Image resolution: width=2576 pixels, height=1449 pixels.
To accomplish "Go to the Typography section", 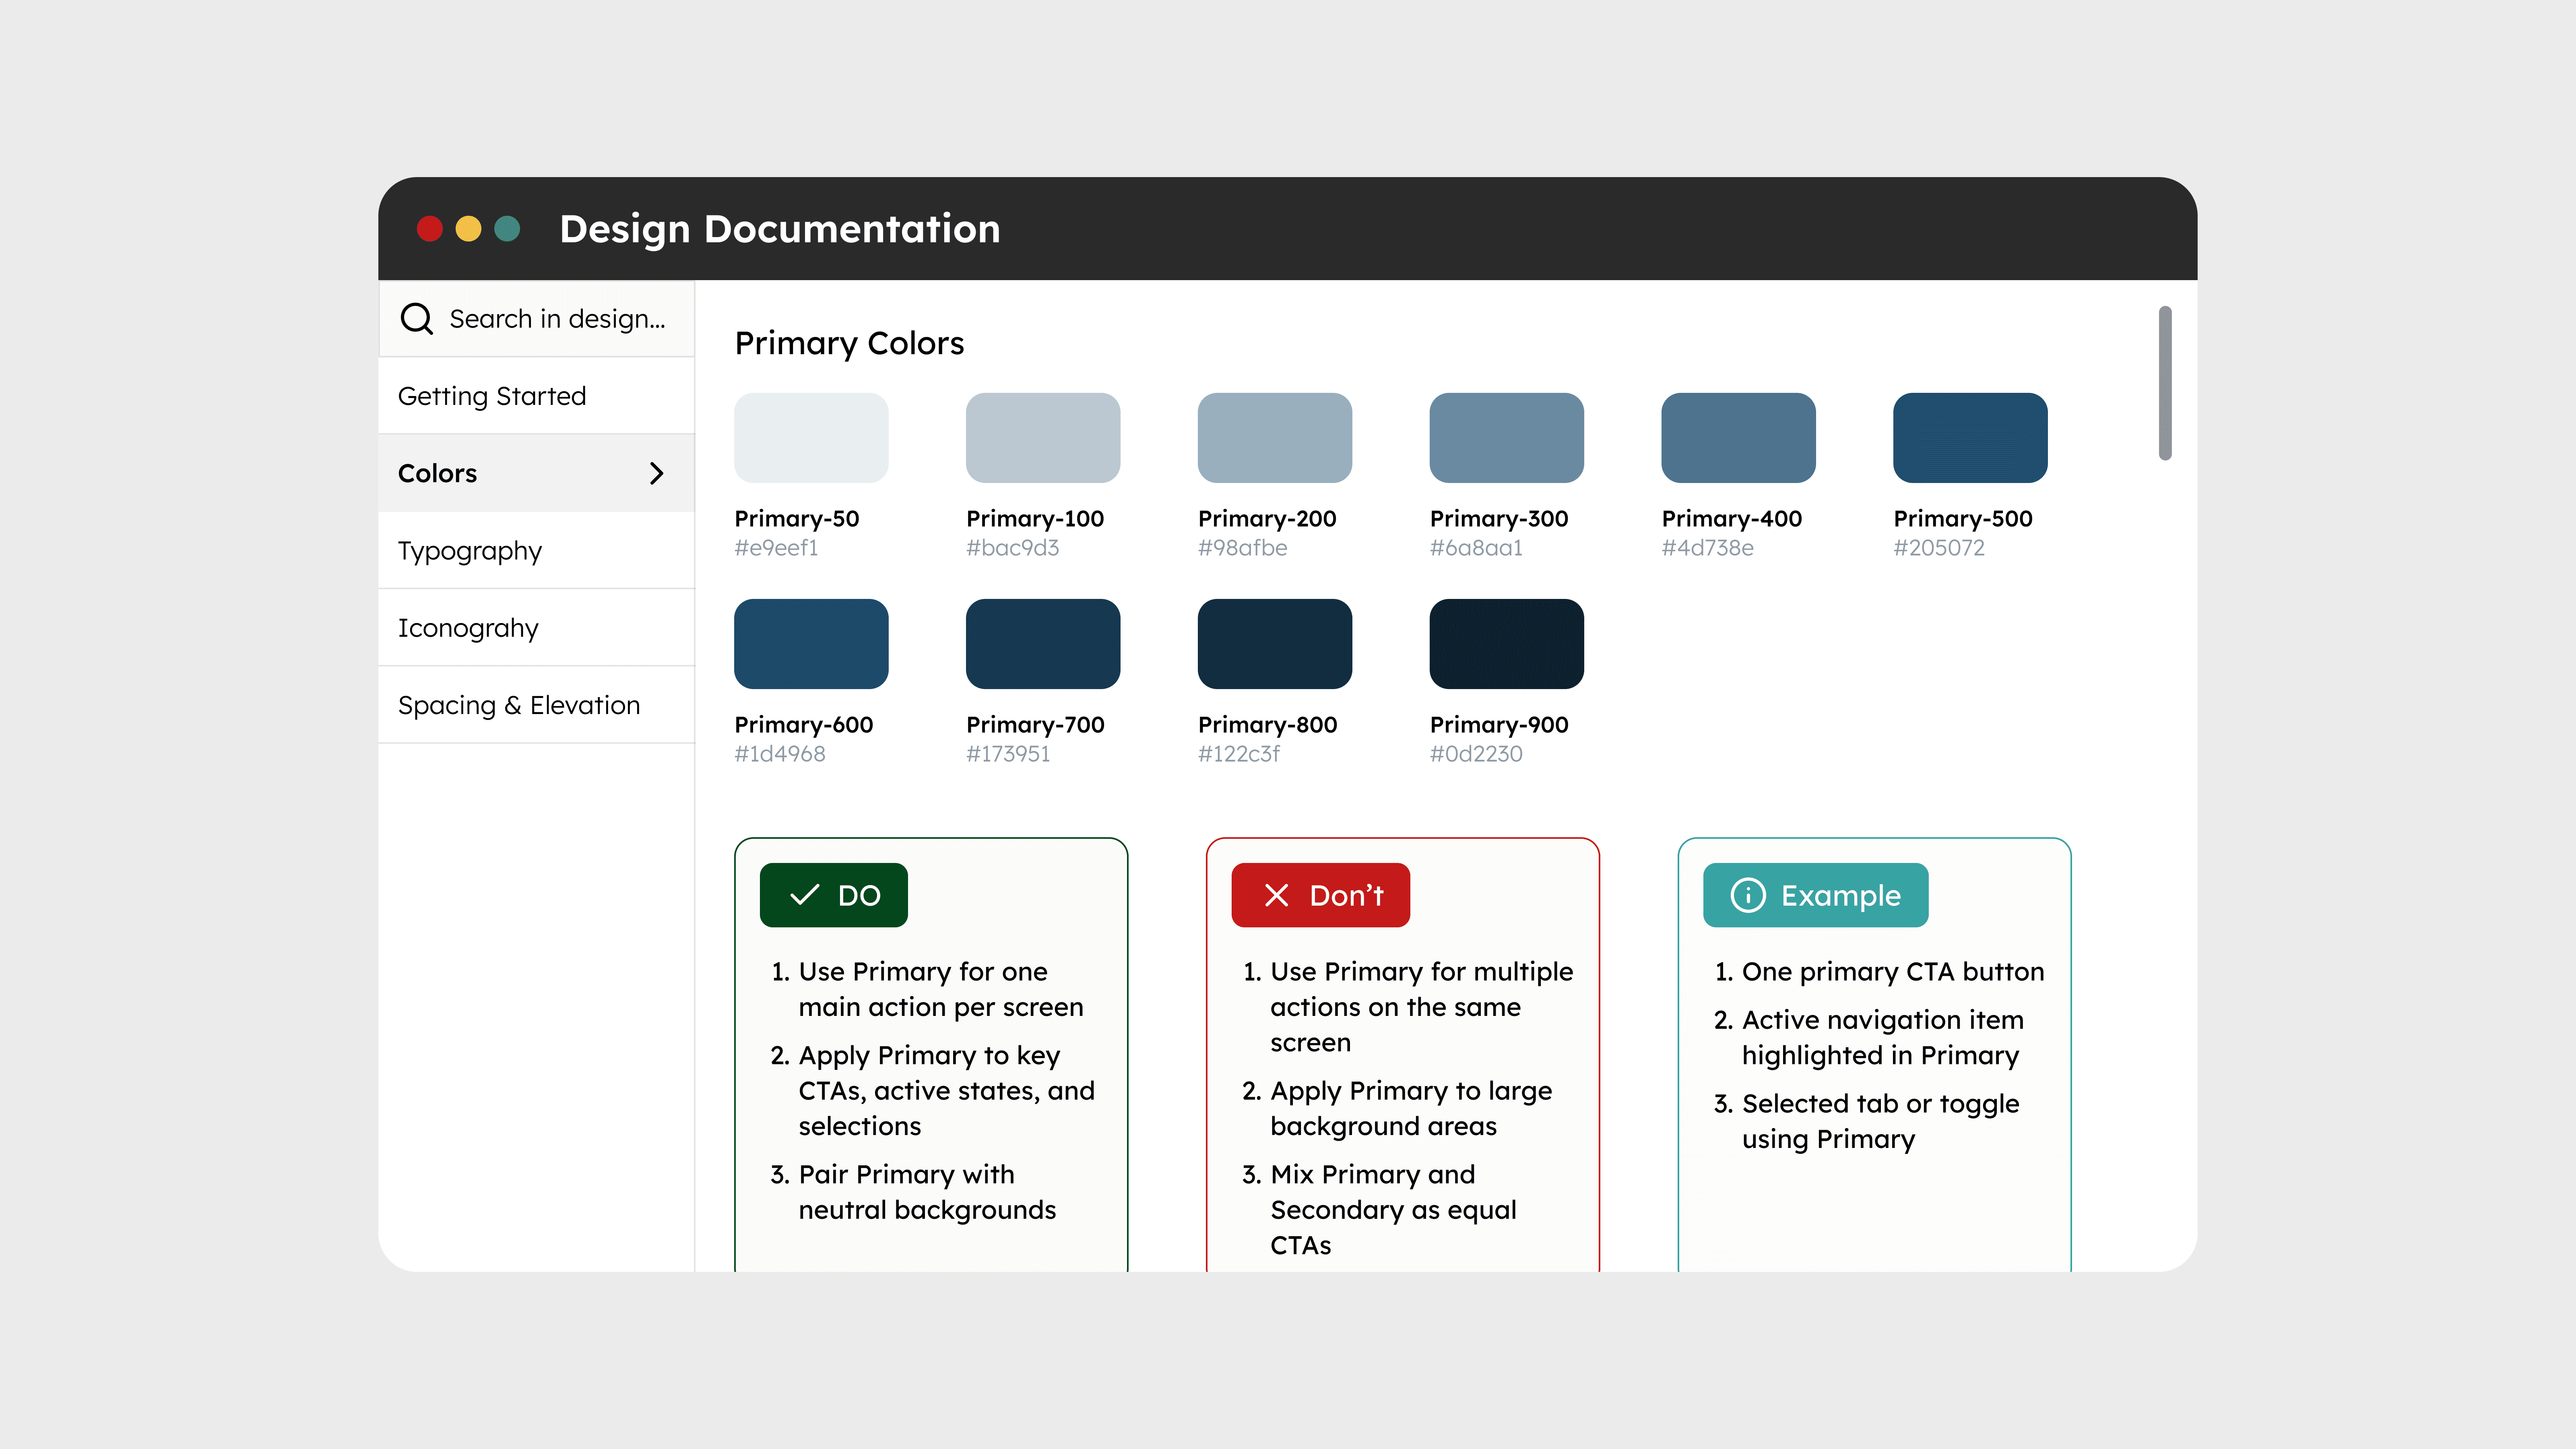I will pos(470,551).
